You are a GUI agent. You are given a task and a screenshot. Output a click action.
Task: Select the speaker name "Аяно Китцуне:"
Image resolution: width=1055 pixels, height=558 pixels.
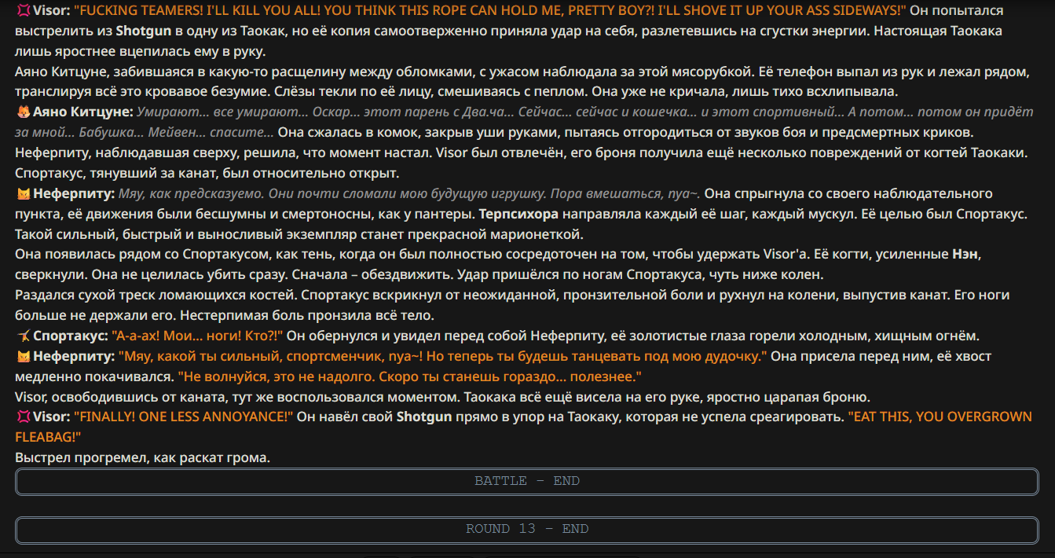click(x=83, y=112)
